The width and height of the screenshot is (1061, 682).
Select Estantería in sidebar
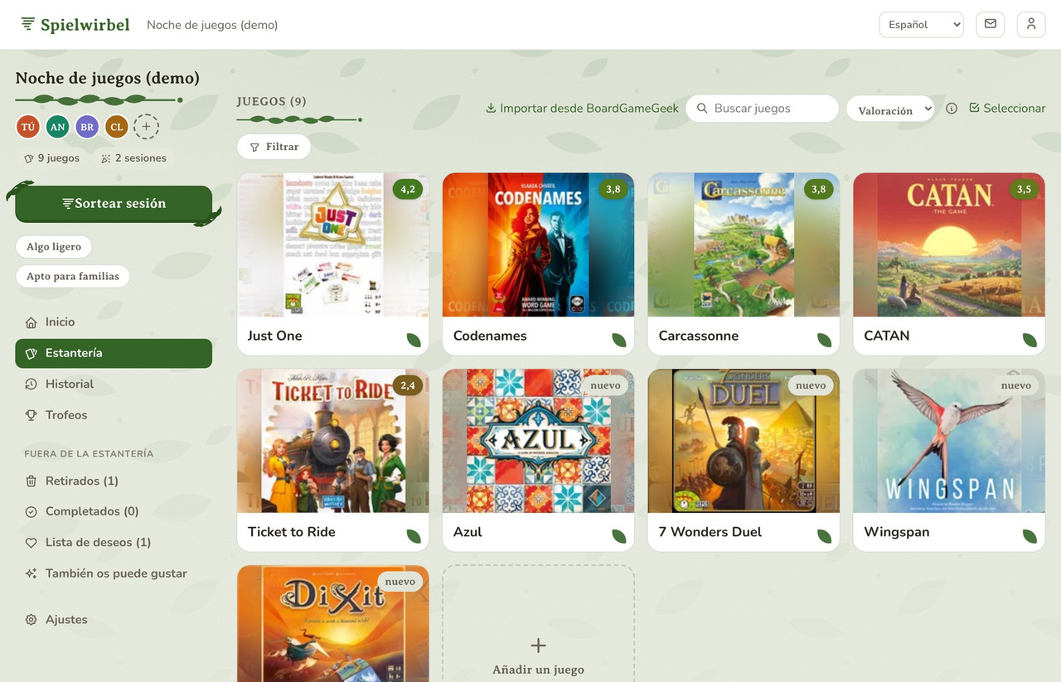point(114,353)
